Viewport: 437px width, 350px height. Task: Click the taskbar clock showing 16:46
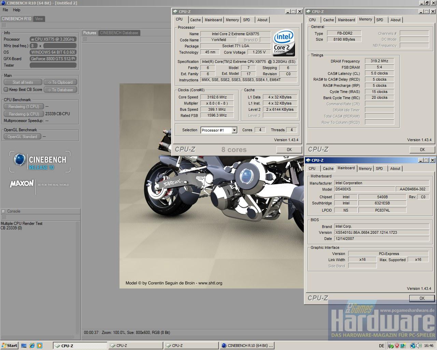[429, 346]
